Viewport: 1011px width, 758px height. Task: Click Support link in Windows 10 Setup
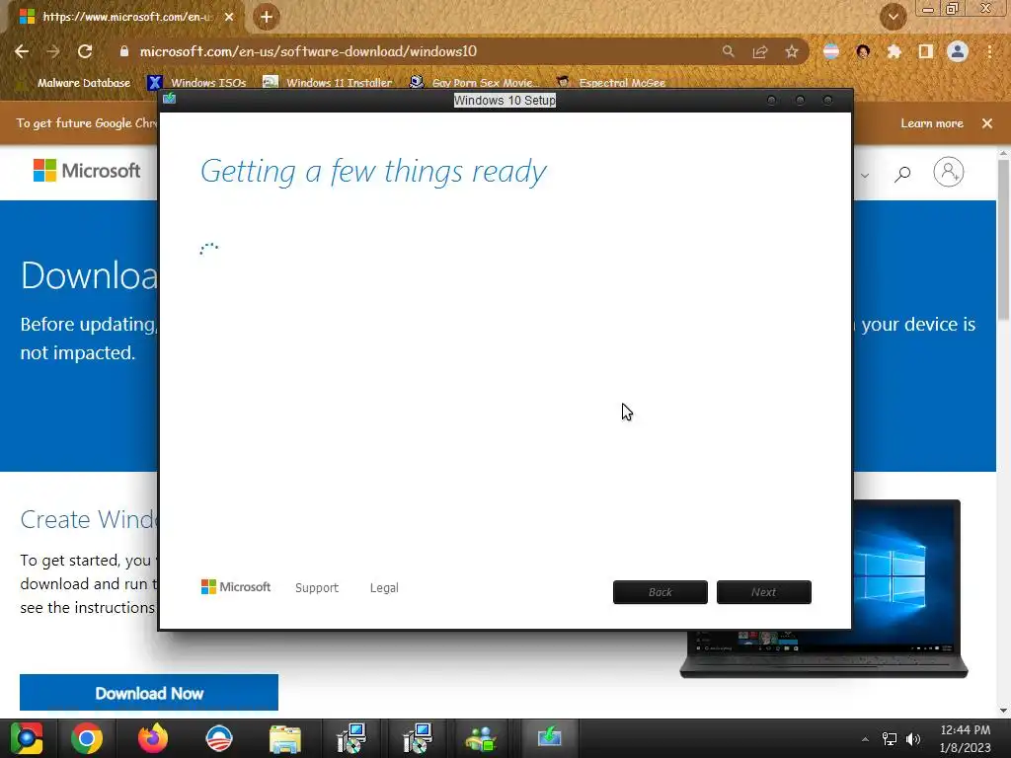pyautogui.click(x=317, y=588)
